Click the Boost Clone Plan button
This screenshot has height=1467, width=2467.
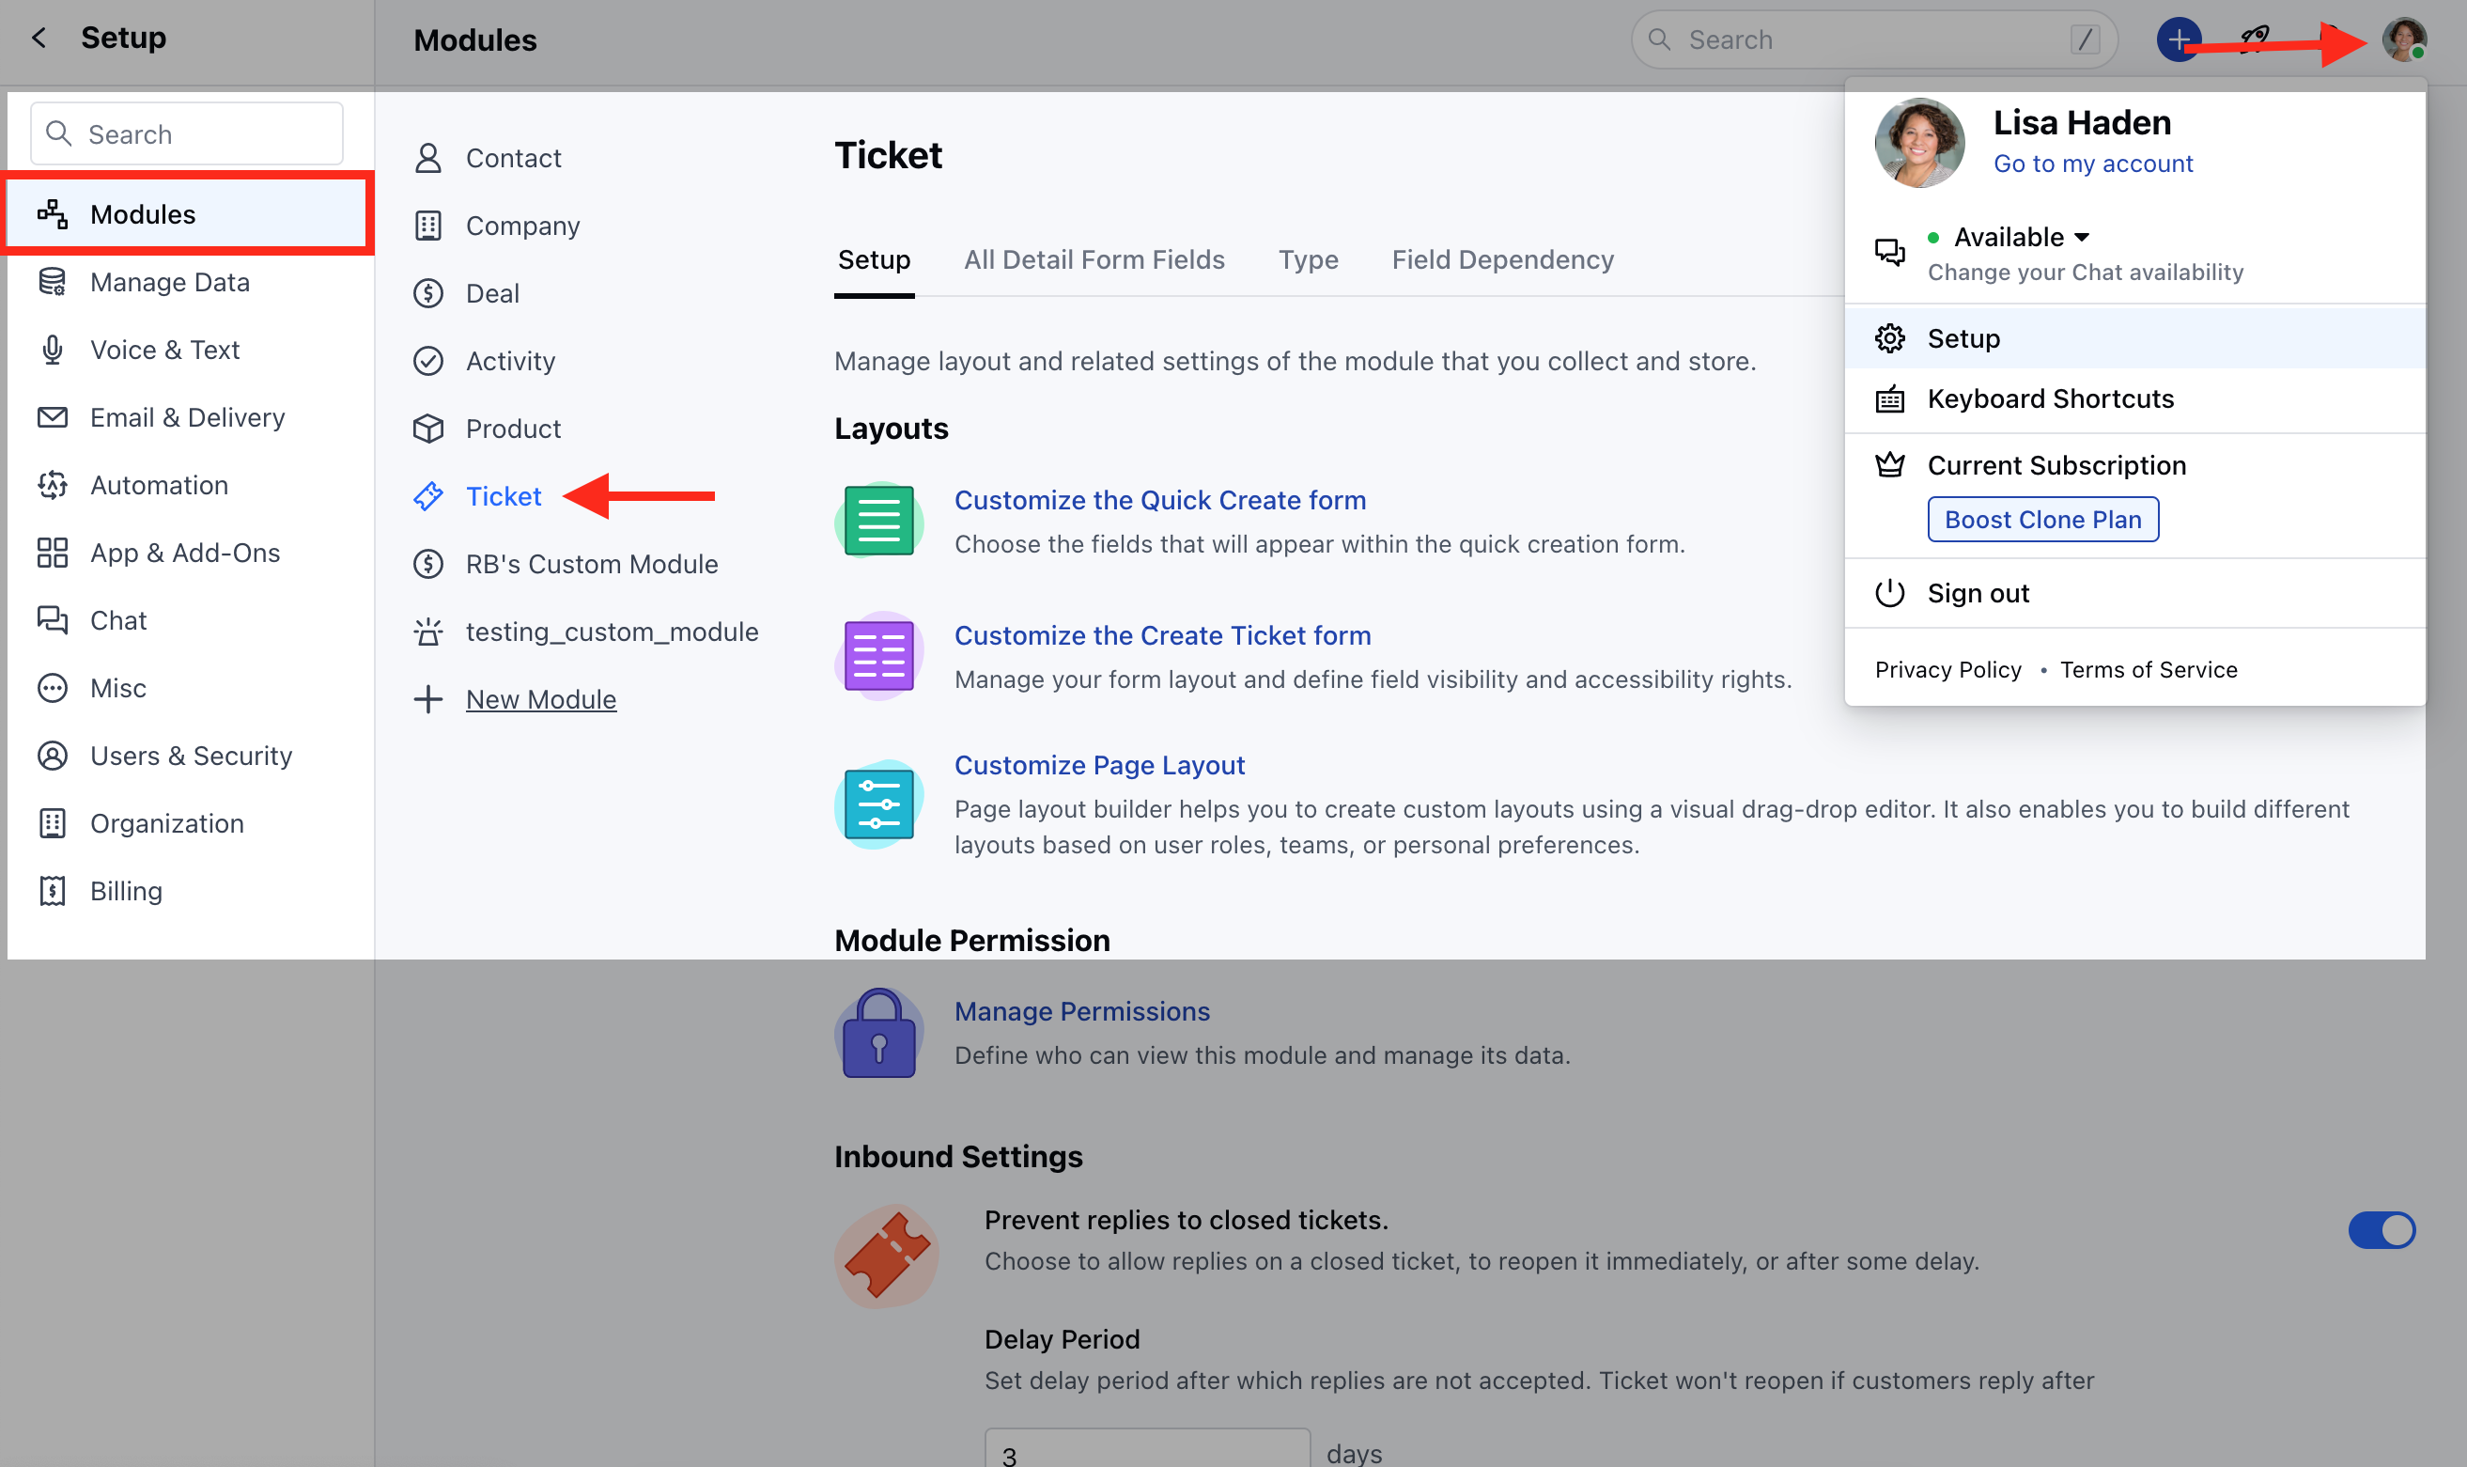pos(2042,519)
